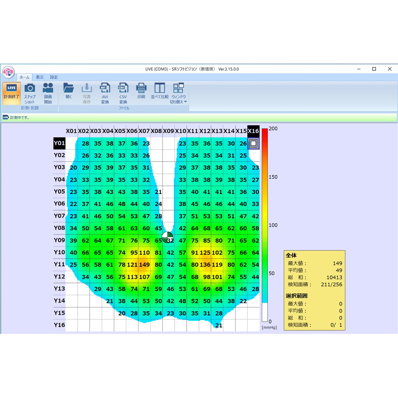The height and width of the screenshot is (398, 398).
Task: Print using the 印刷 icon
Action: (141, 93)
